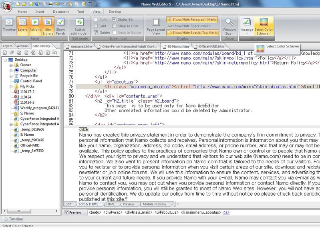Viewport: 320px width, 228px height.
Task: Select the <div#navi_main> breadcrumb tag
Action: [138, 212]
